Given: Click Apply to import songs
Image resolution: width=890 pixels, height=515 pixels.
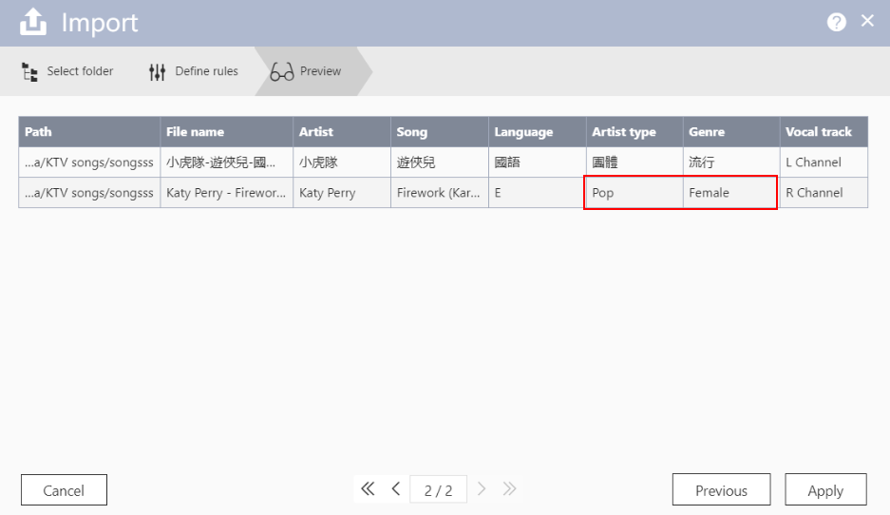Looking at the screenshot, I should (x=824, y=490).
